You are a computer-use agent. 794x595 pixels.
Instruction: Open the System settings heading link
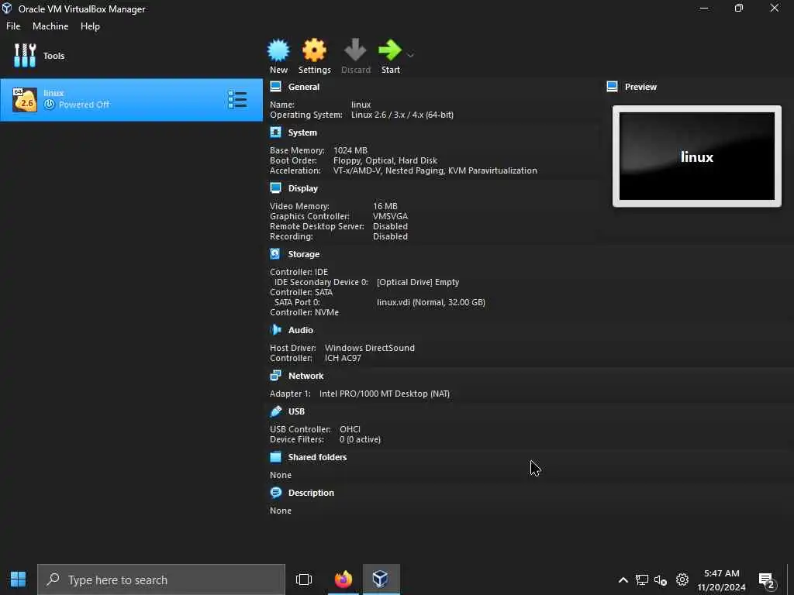click(x=302, y=132)
